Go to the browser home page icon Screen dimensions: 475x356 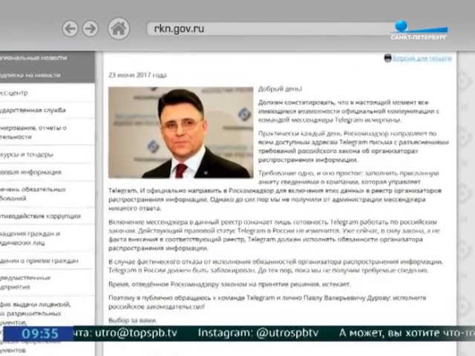(119, 29)
